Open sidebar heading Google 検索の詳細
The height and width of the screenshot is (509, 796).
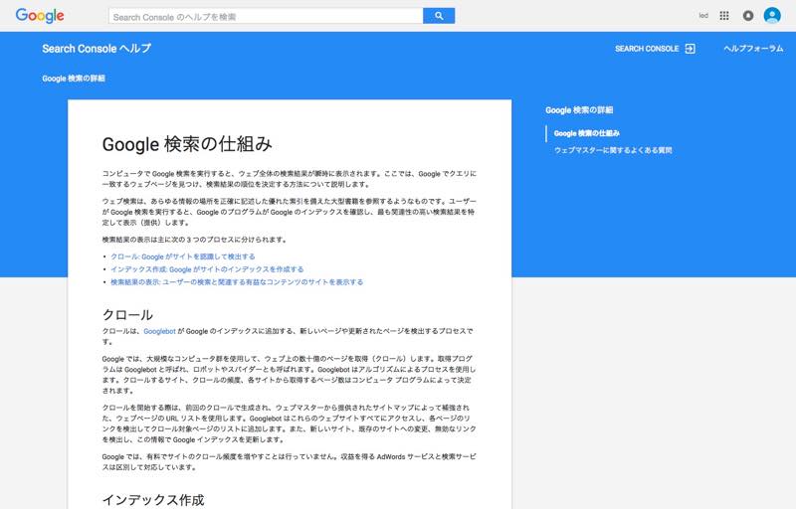click(579, 110)
